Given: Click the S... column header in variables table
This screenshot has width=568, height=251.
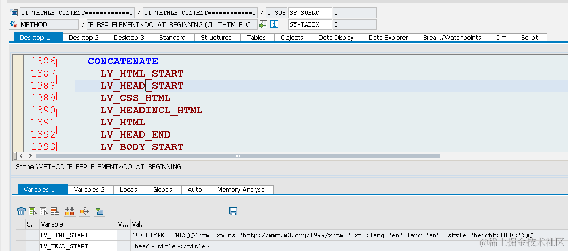Looking at the screenshot, I should point(31,224).
